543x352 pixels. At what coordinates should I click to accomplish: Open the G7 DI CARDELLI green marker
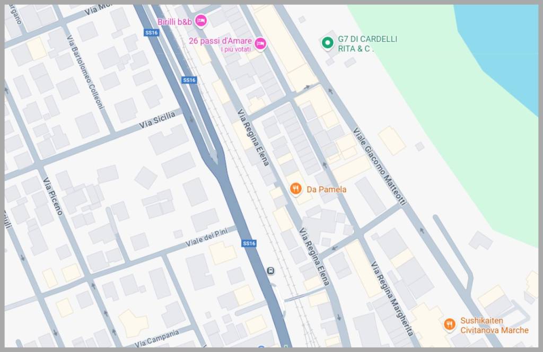(327, 43)
